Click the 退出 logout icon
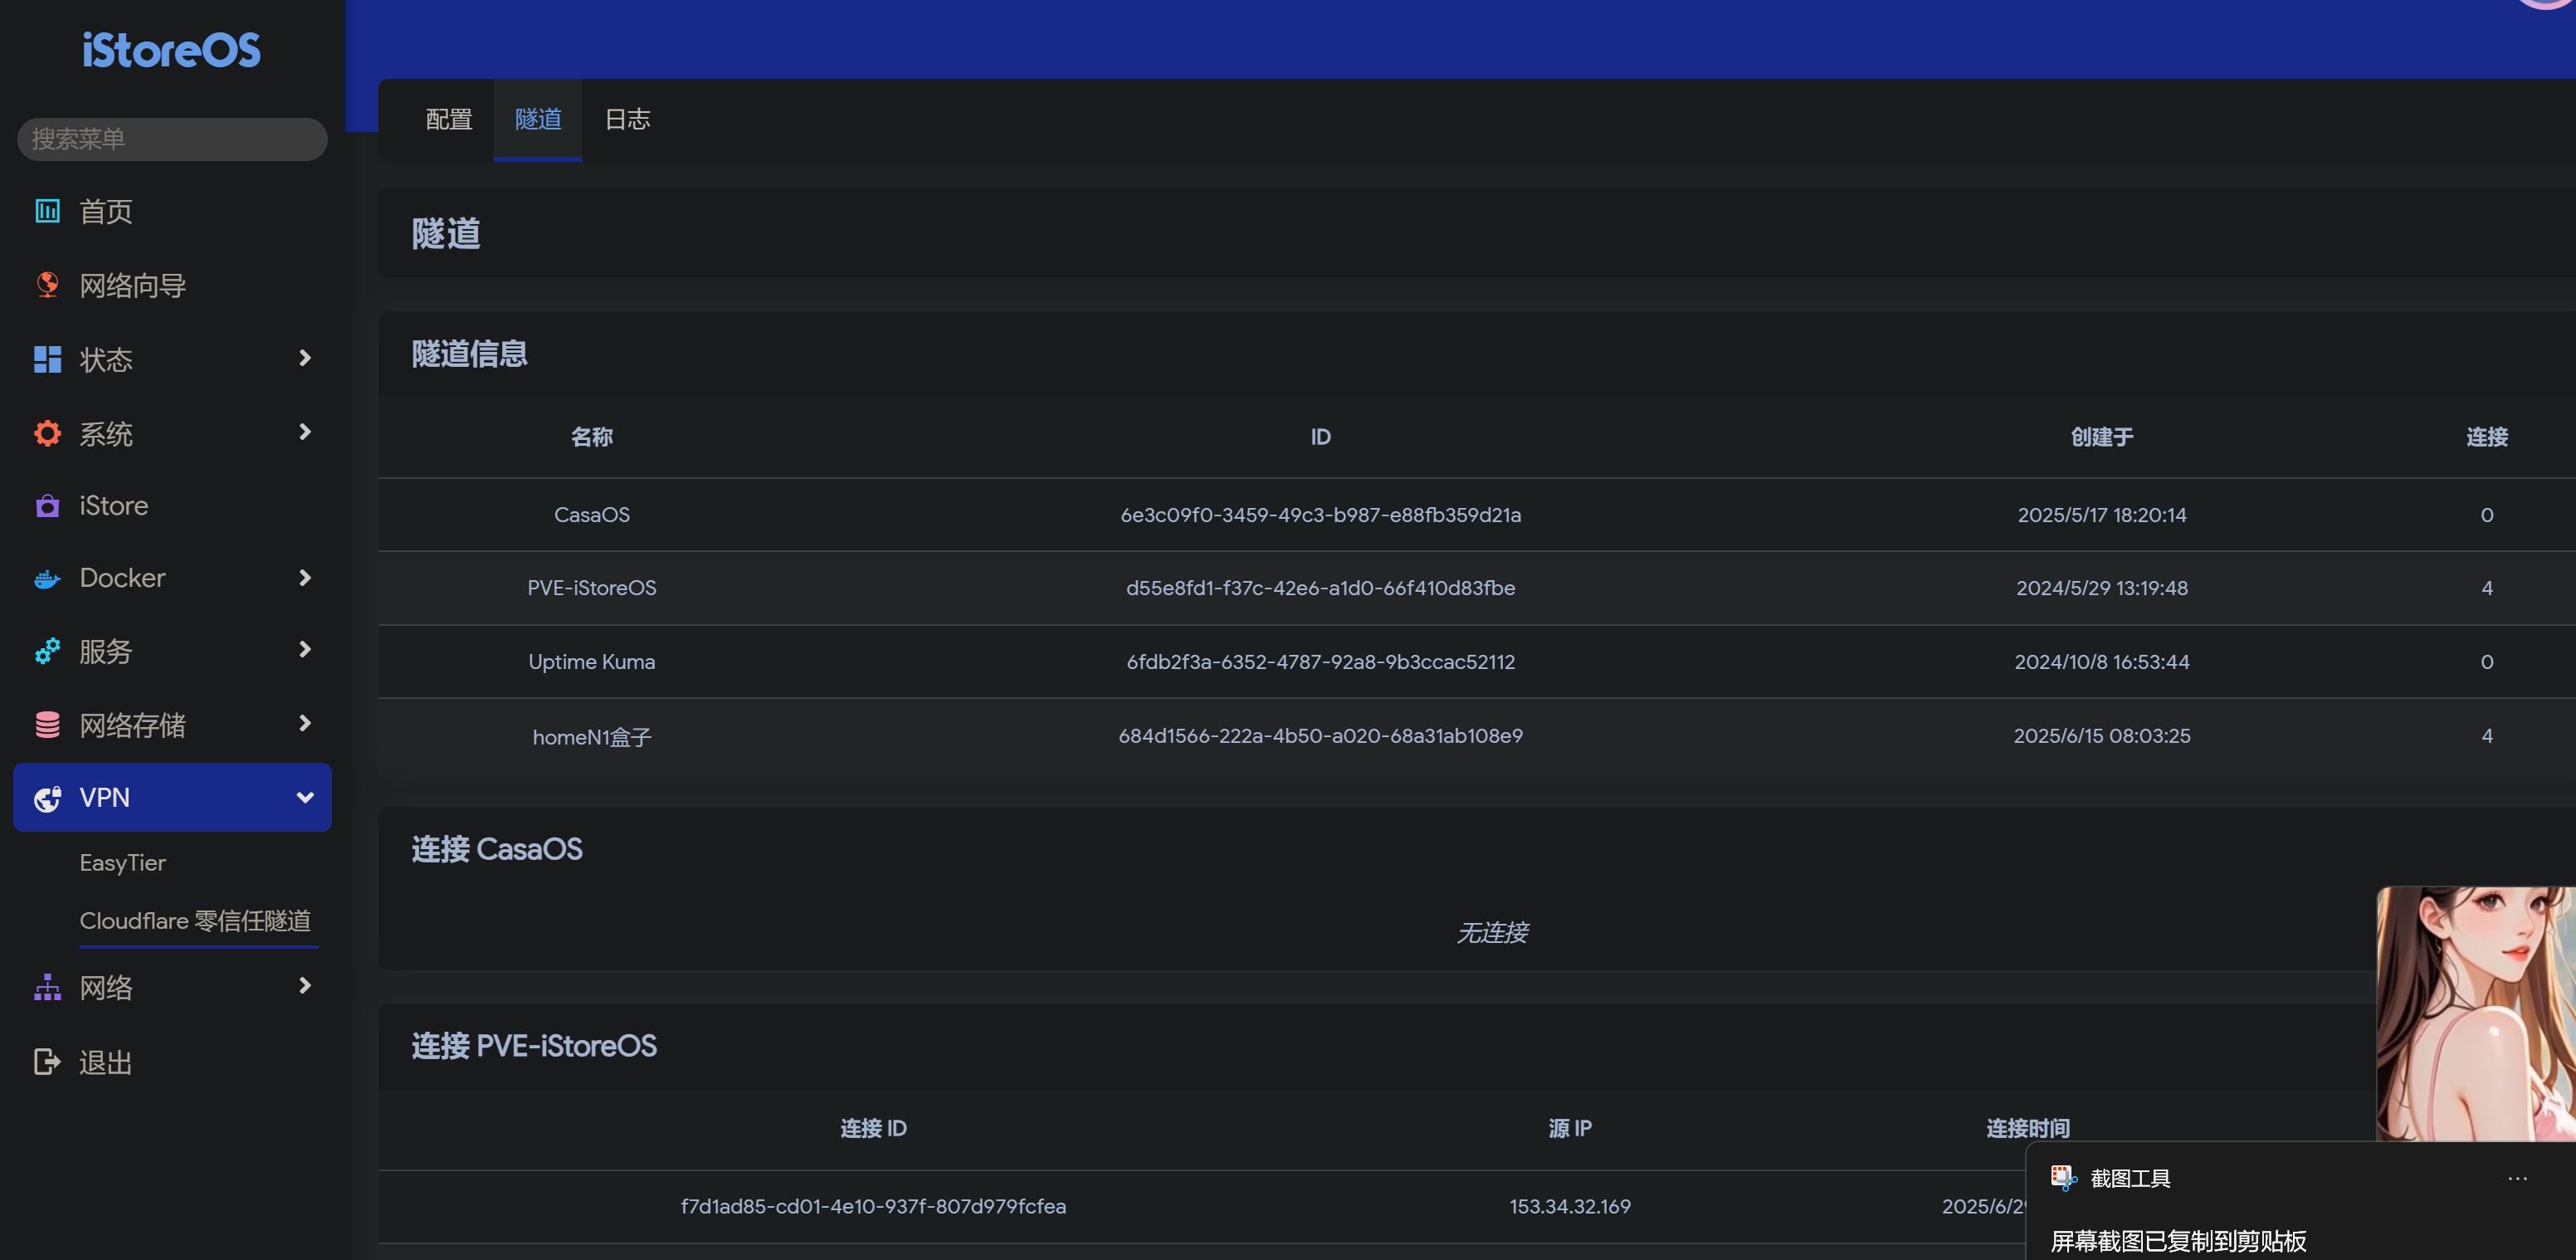 point(47,1062)
